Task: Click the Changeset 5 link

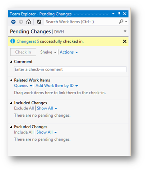Action: (x=28, y=41)
